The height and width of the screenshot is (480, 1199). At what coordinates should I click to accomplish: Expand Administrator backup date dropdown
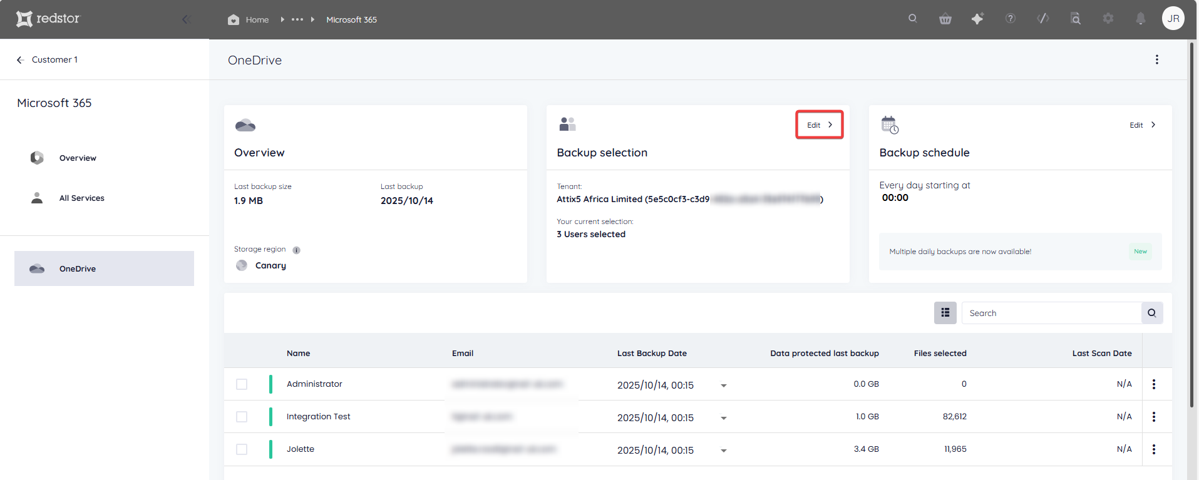(x=724, y=386)
